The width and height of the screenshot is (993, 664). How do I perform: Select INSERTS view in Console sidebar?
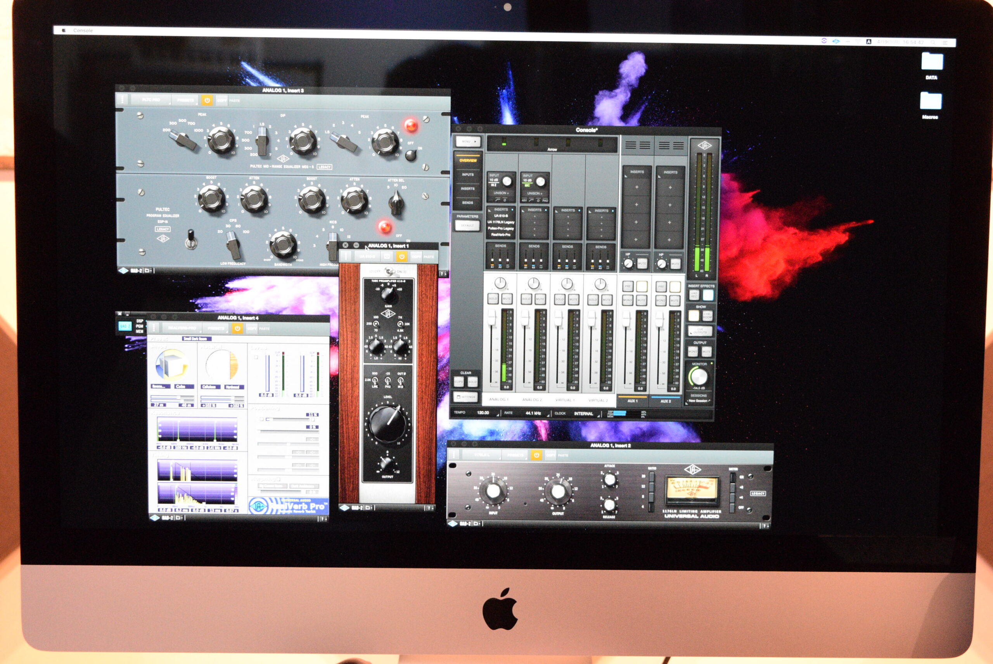pyautogui.click(x=468, y=189)
